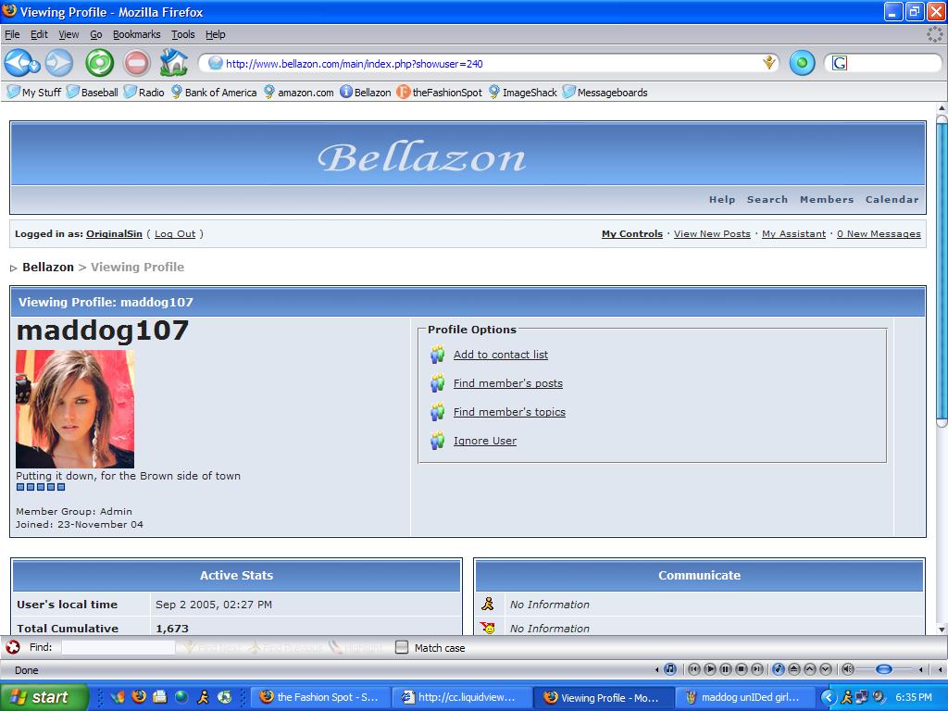Open the address bar dropdown icon

[769, 63]
